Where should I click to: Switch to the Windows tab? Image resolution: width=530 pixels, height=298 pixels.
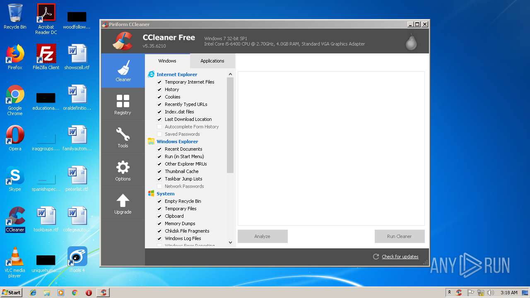point(167,61)
